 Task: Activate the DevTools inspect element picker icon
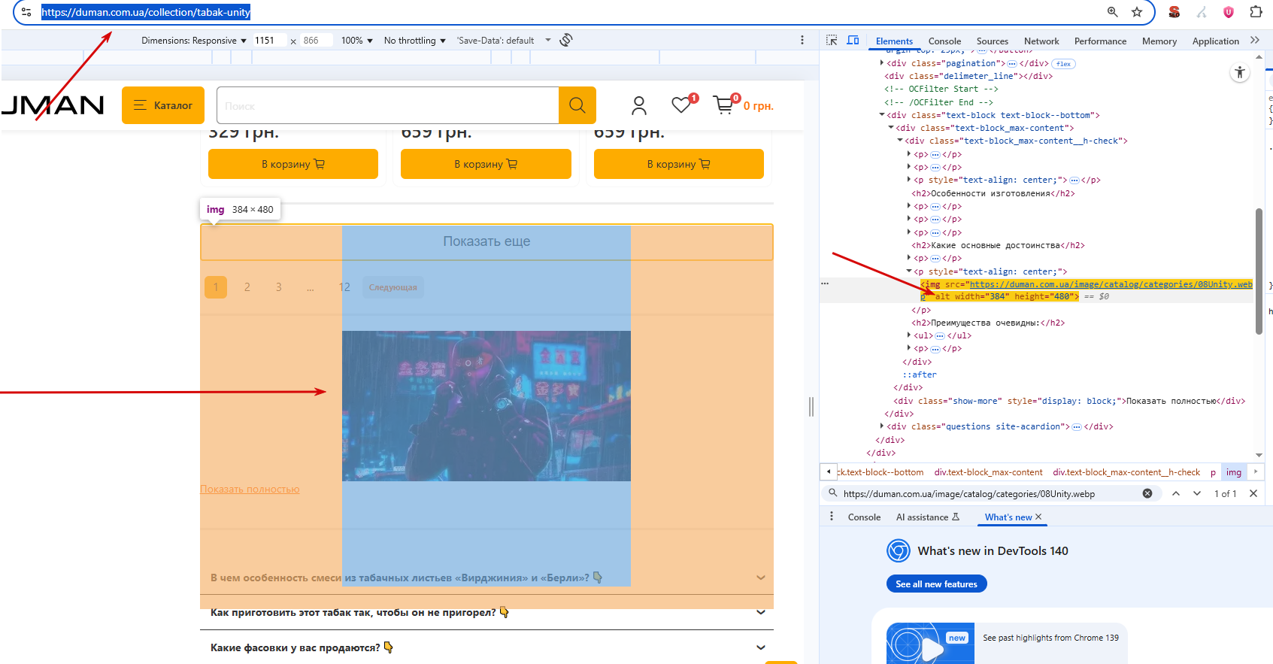tap(832, 40)
